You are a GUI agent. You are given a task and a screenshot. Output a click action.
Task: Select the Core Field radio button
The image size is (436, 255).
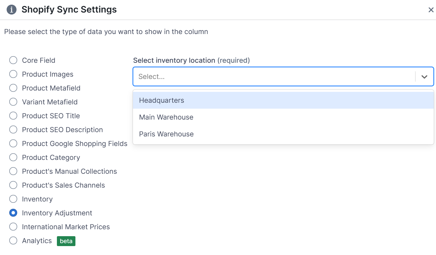pyautogui.click(x=13, y=60)
